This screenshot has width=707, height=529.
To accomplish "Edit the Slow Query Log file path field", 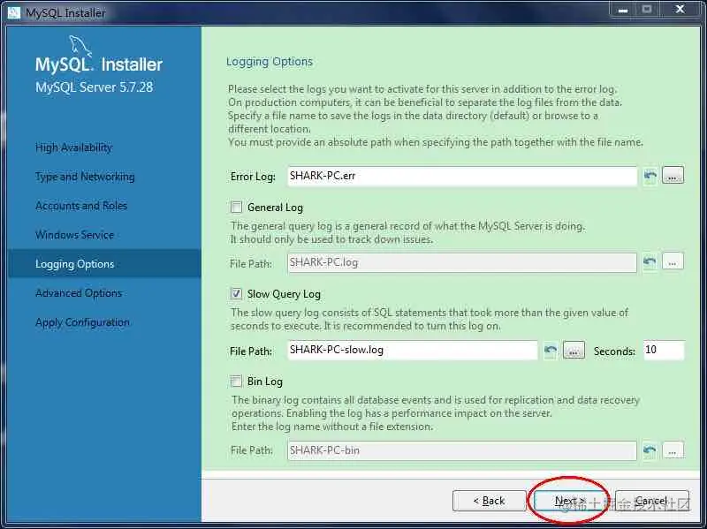I will tap(413, 350).
